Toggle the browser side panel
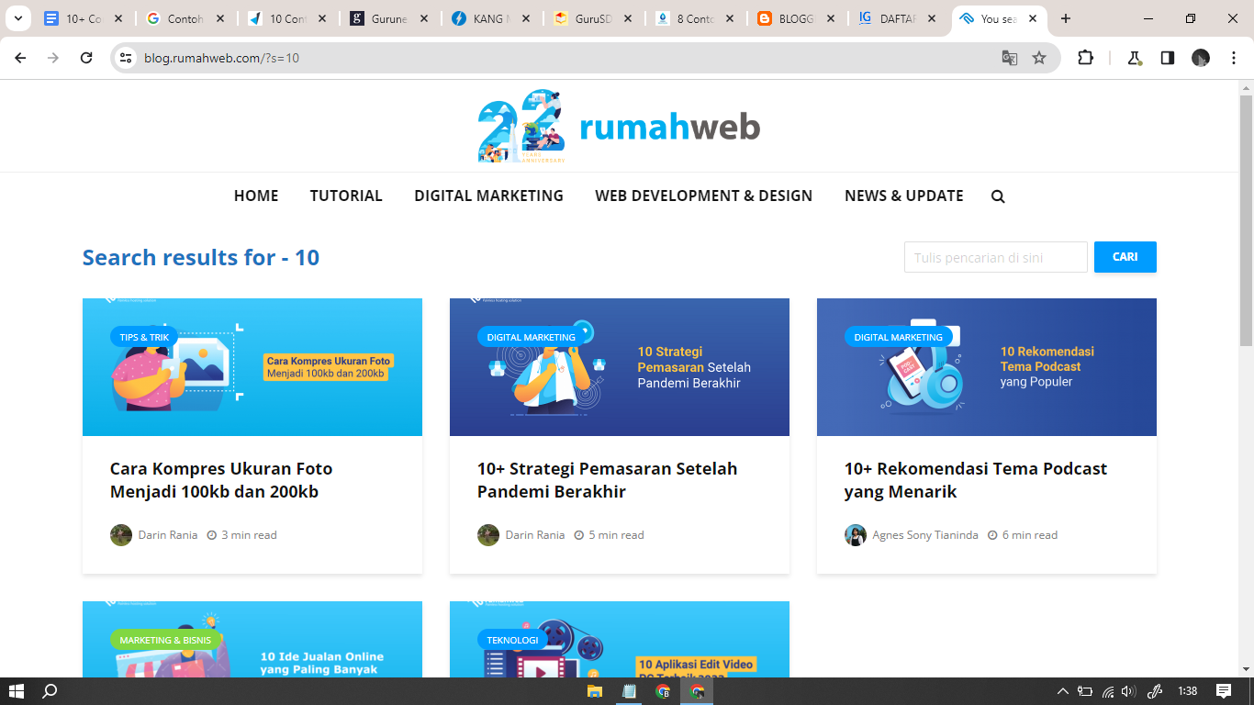The width and height of the screenshot is (1254, 705). pos(1168,58)
